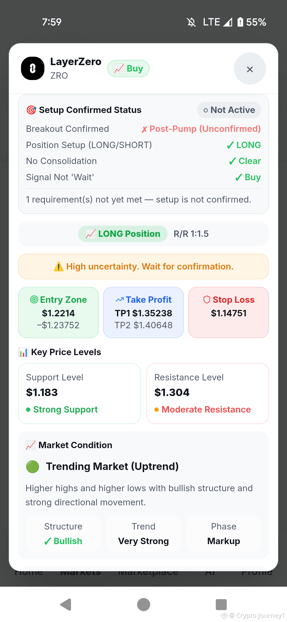
Task: Tap the warning triangle in uncertainty banner
Action: (x=58, y=266)
